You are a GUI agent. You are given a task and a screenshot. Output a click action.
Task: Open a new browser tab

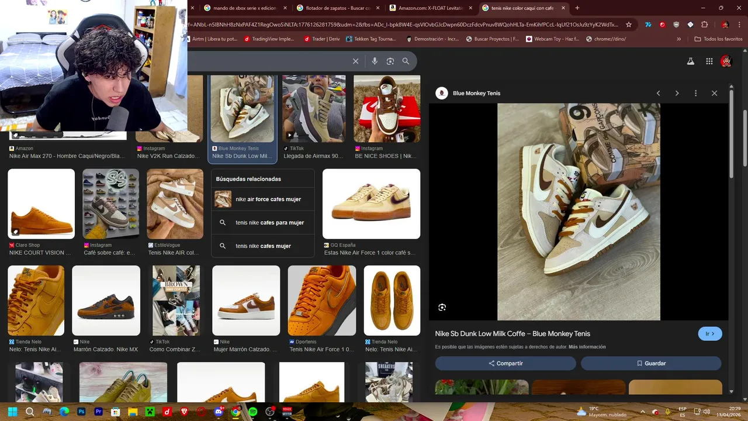[577, 8]
